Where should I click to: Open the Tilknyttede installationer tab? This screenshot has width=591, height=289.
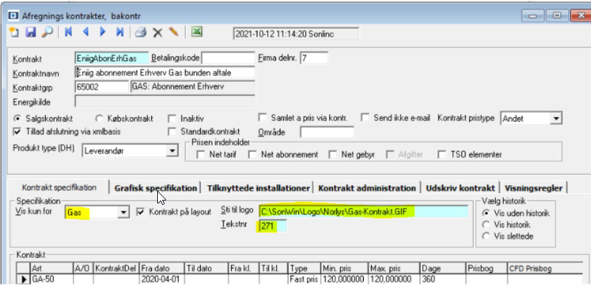click(258, 188)
